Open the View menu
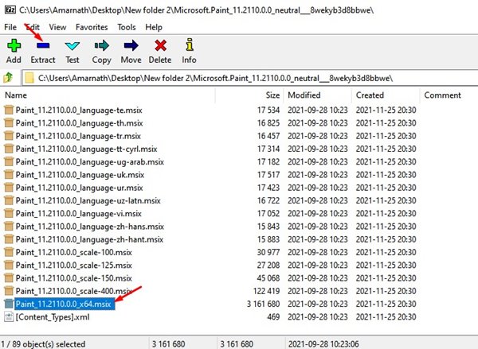Screen dimensions: 478x349 pyautogui.click(x=57, y=27)
